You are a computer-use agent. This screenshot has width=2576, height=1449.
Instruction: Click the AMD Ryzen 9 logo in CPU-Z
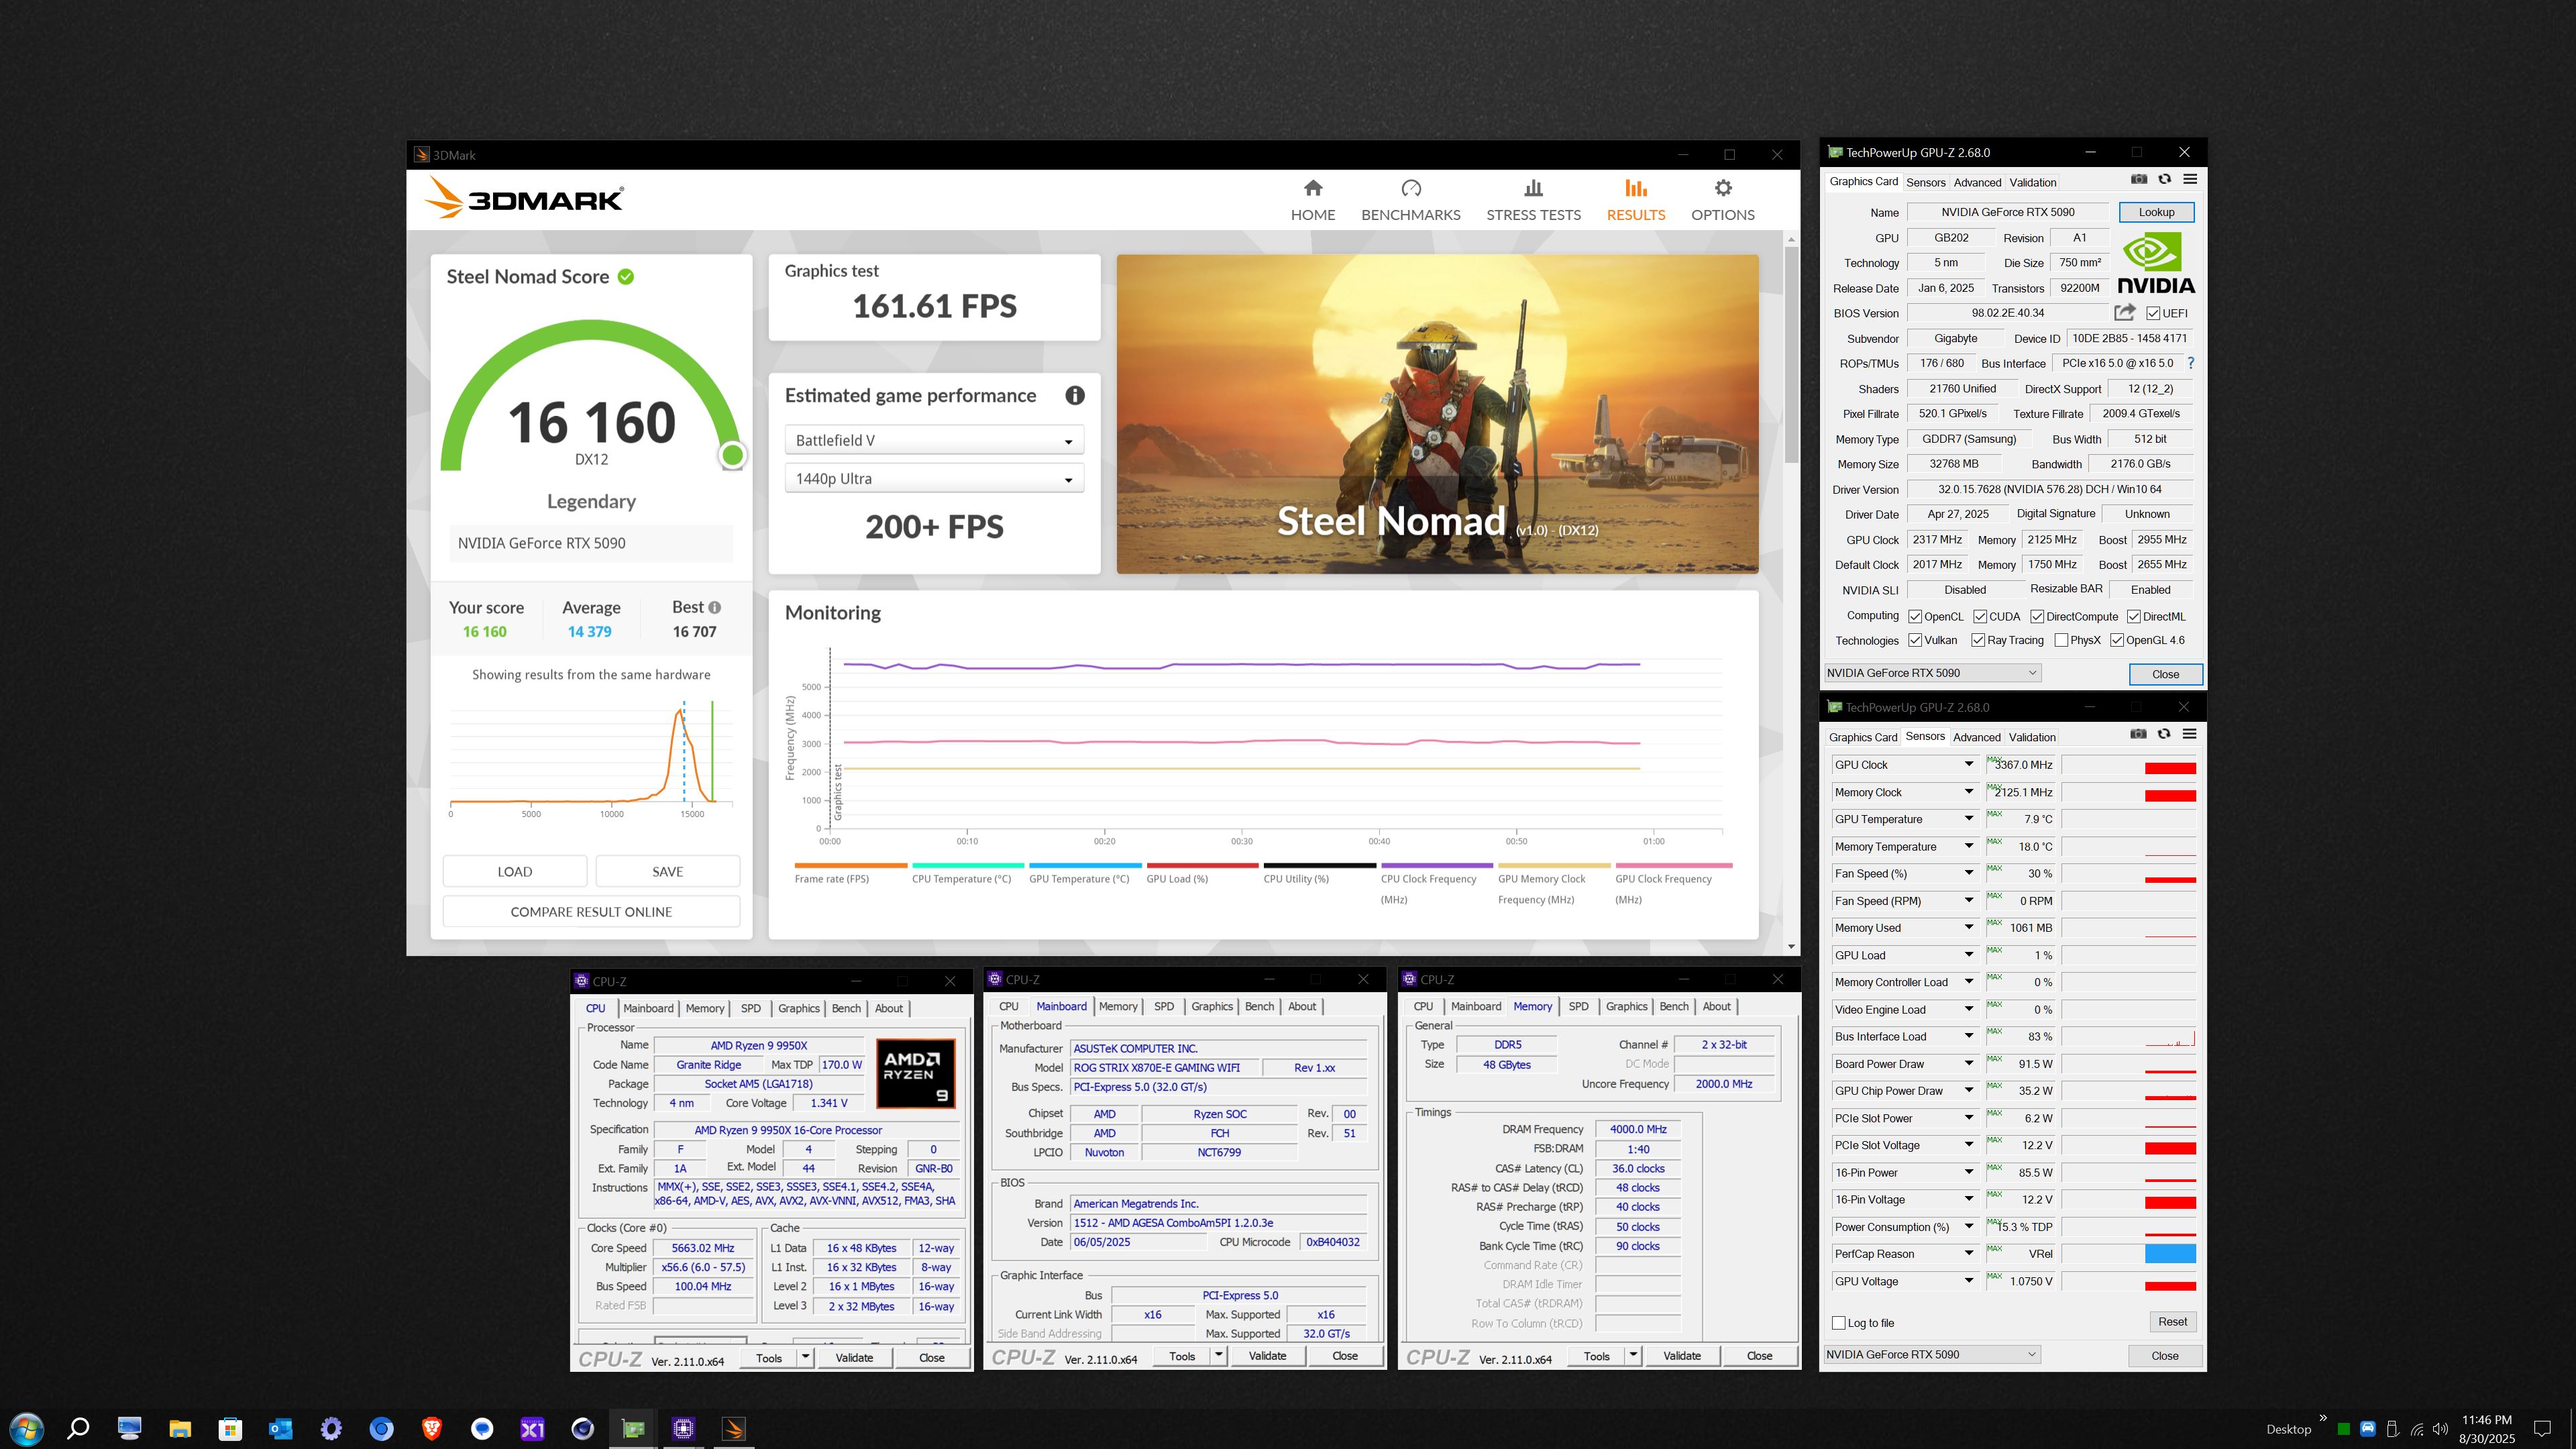click(915, 1073)
